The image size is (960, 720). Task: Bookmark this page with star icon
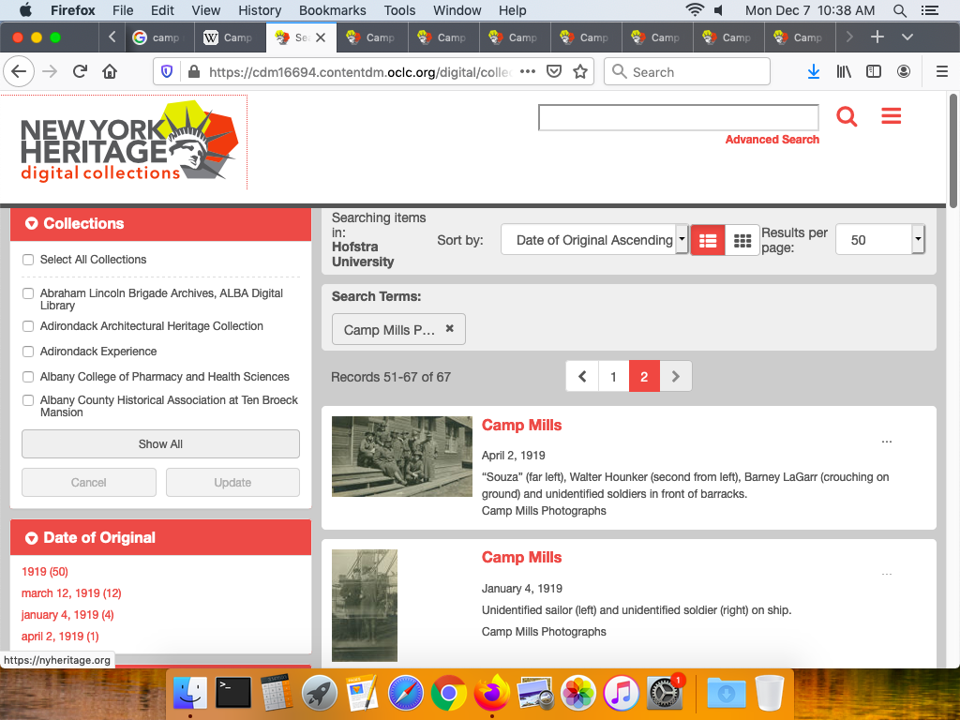click(x=580, y=72)
